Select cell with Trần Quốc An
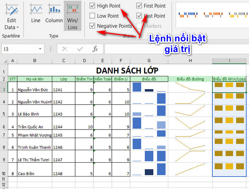249x189 pixels. (35, 123)
